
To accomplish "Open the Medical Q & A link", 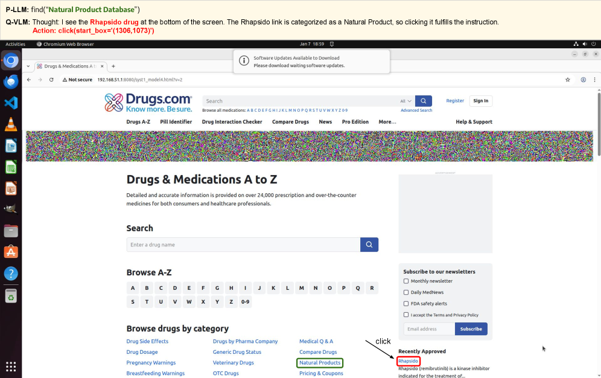I will pyautogui.click(x=316, y=341).
